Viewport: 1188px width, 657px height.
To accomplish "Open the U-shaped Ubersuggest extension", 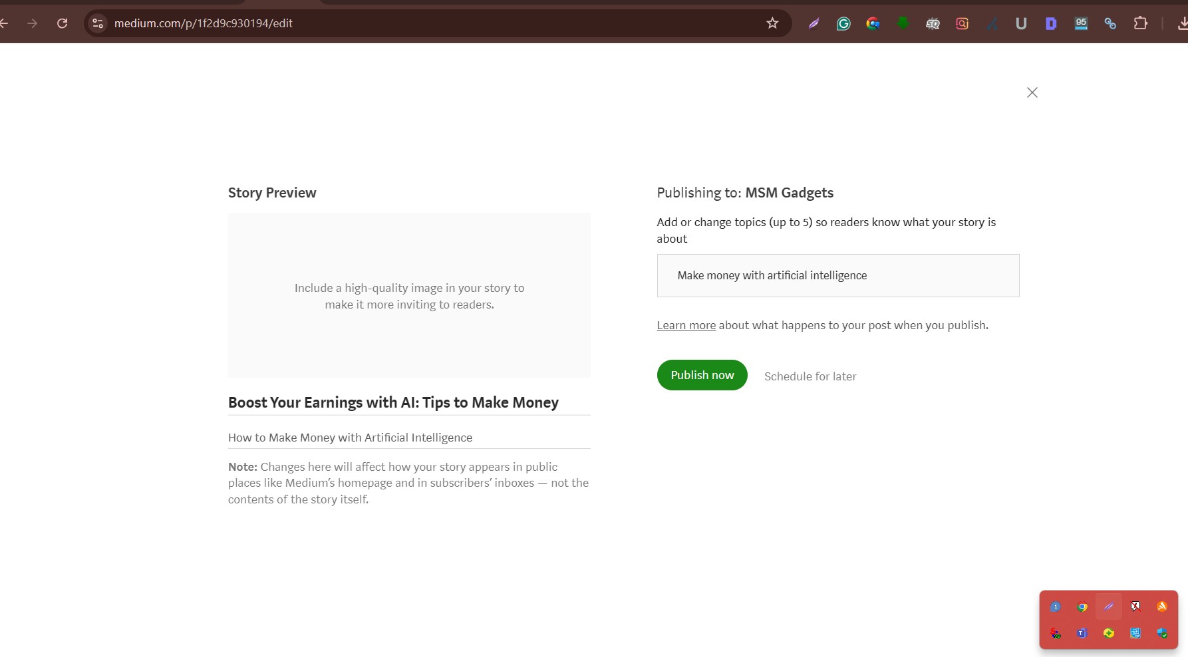I will [x=1021, y=24].
